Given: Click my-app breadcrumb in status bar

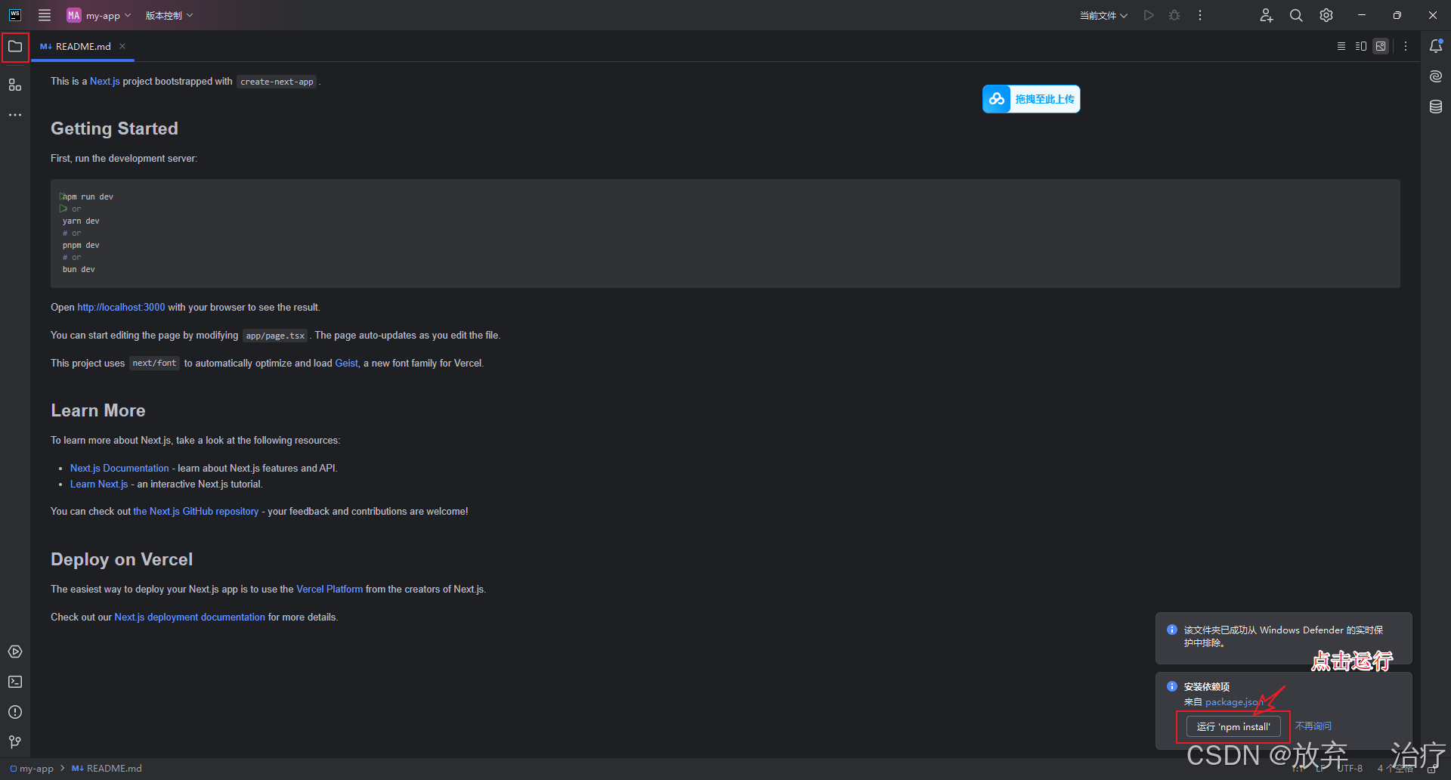Looking at the screenshot, I should tap(32, 769).
